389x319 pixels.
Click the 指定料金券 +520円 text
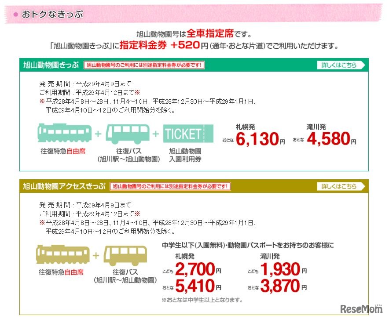pyautogui.click(x=164, y=45)
